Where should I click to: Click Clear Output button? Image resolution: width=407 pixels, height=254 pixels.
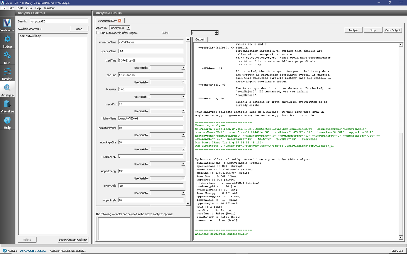[392, 30]
